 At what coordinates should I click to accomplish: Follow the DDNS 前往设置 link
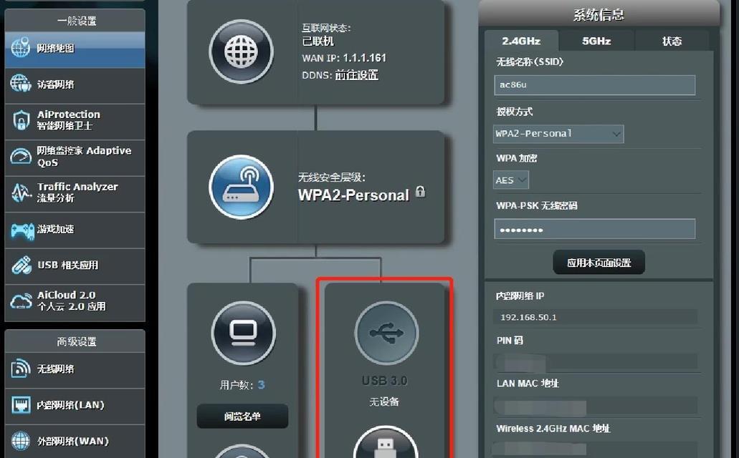point(356,75)
